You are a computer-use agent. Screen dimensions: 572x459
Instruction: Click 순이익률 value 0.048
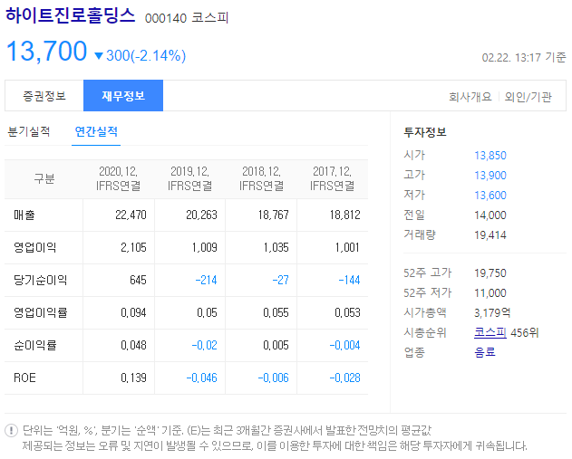coord(133,345)
